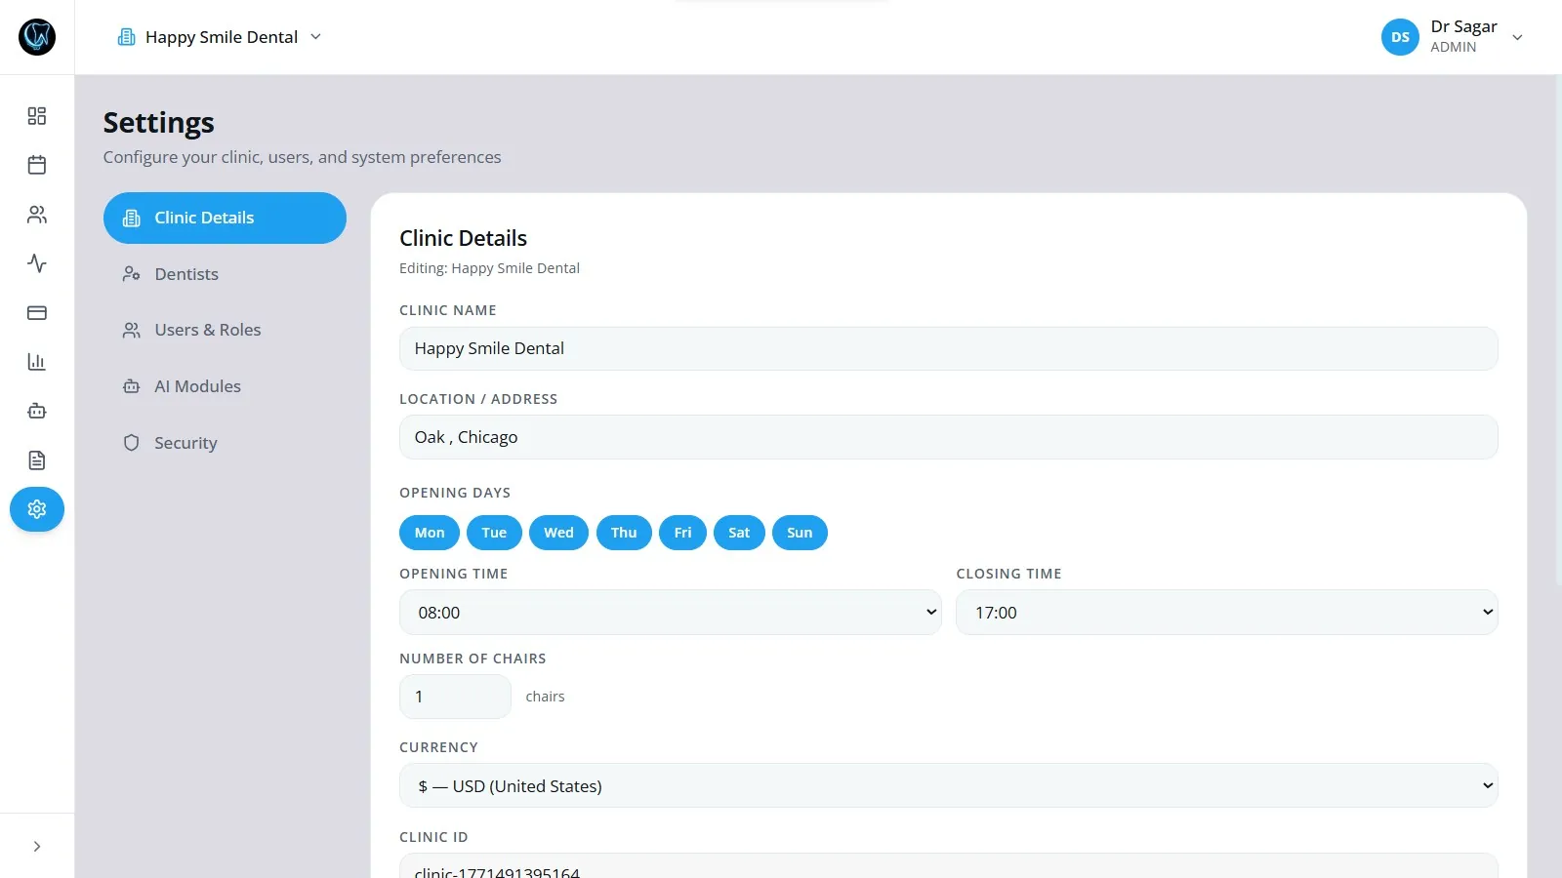This screenshot has height=878, width=1562.
Task: Toggle Tue opening day
Action: click(x=494, y=533)
